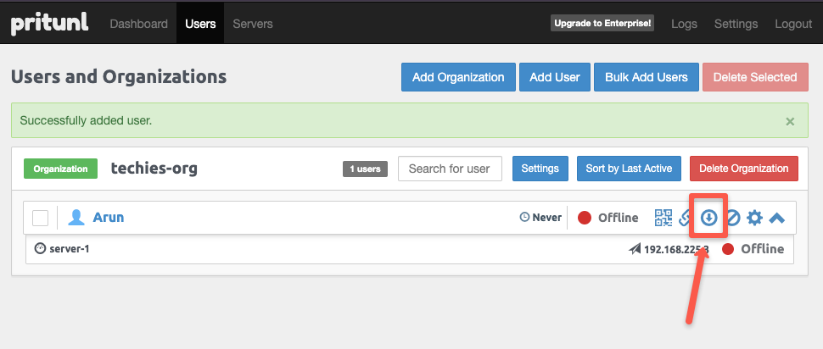Disable user Arun with the ban icon
The width and height of the screenshot is (823, 349).
click(x=733, y=218)
